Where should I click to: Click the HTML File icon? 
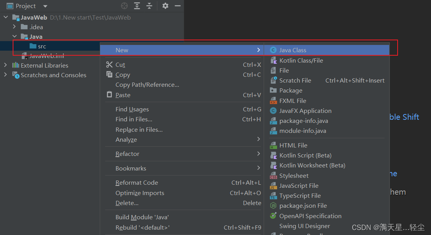pyautogui.click(x=273, y=145)
